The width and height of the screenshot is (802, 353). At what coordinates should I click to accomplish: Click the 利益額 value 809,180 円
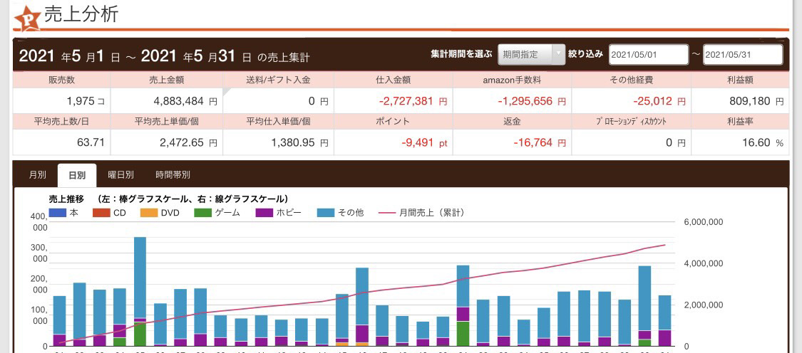pos(741,101)
